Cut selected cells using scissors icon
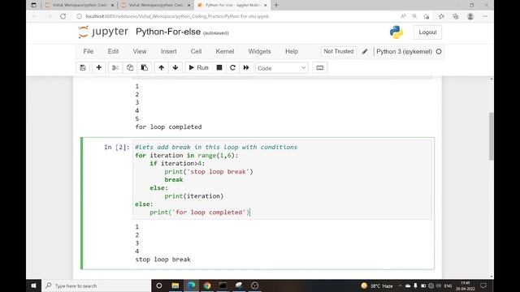The image size is (520, 292). coord(115,67)
